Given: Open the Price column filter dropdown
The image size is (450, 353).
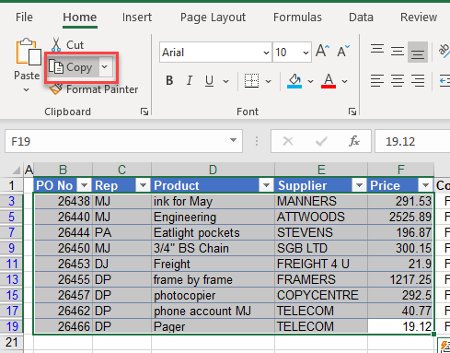Looking at the screenshot, I should [426, 185].
